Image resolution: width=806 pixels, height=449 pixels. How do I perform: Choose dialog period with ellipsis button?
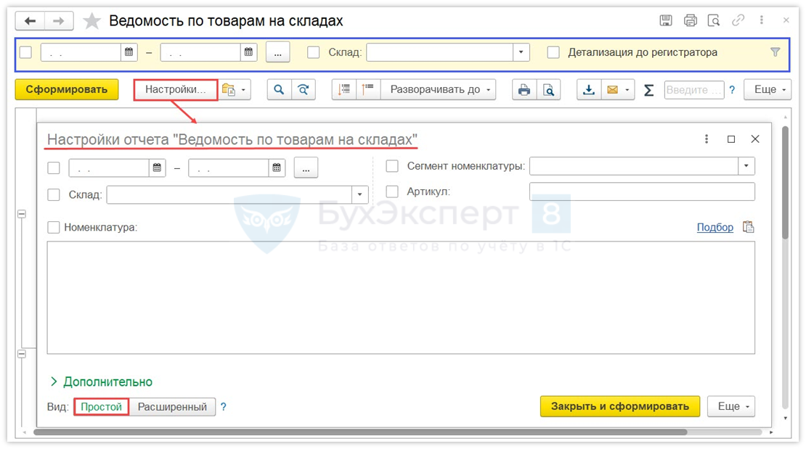pyautogui.click(x=306, y=168)
